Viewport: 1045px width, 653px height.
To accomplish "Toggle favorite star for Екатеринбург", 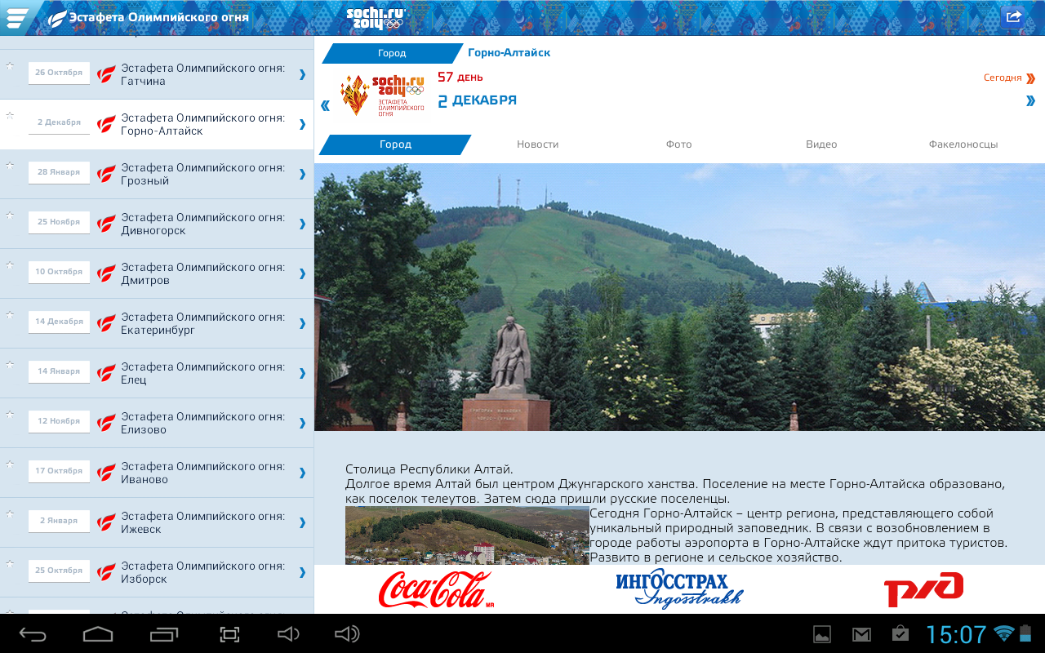I will 11,315.
